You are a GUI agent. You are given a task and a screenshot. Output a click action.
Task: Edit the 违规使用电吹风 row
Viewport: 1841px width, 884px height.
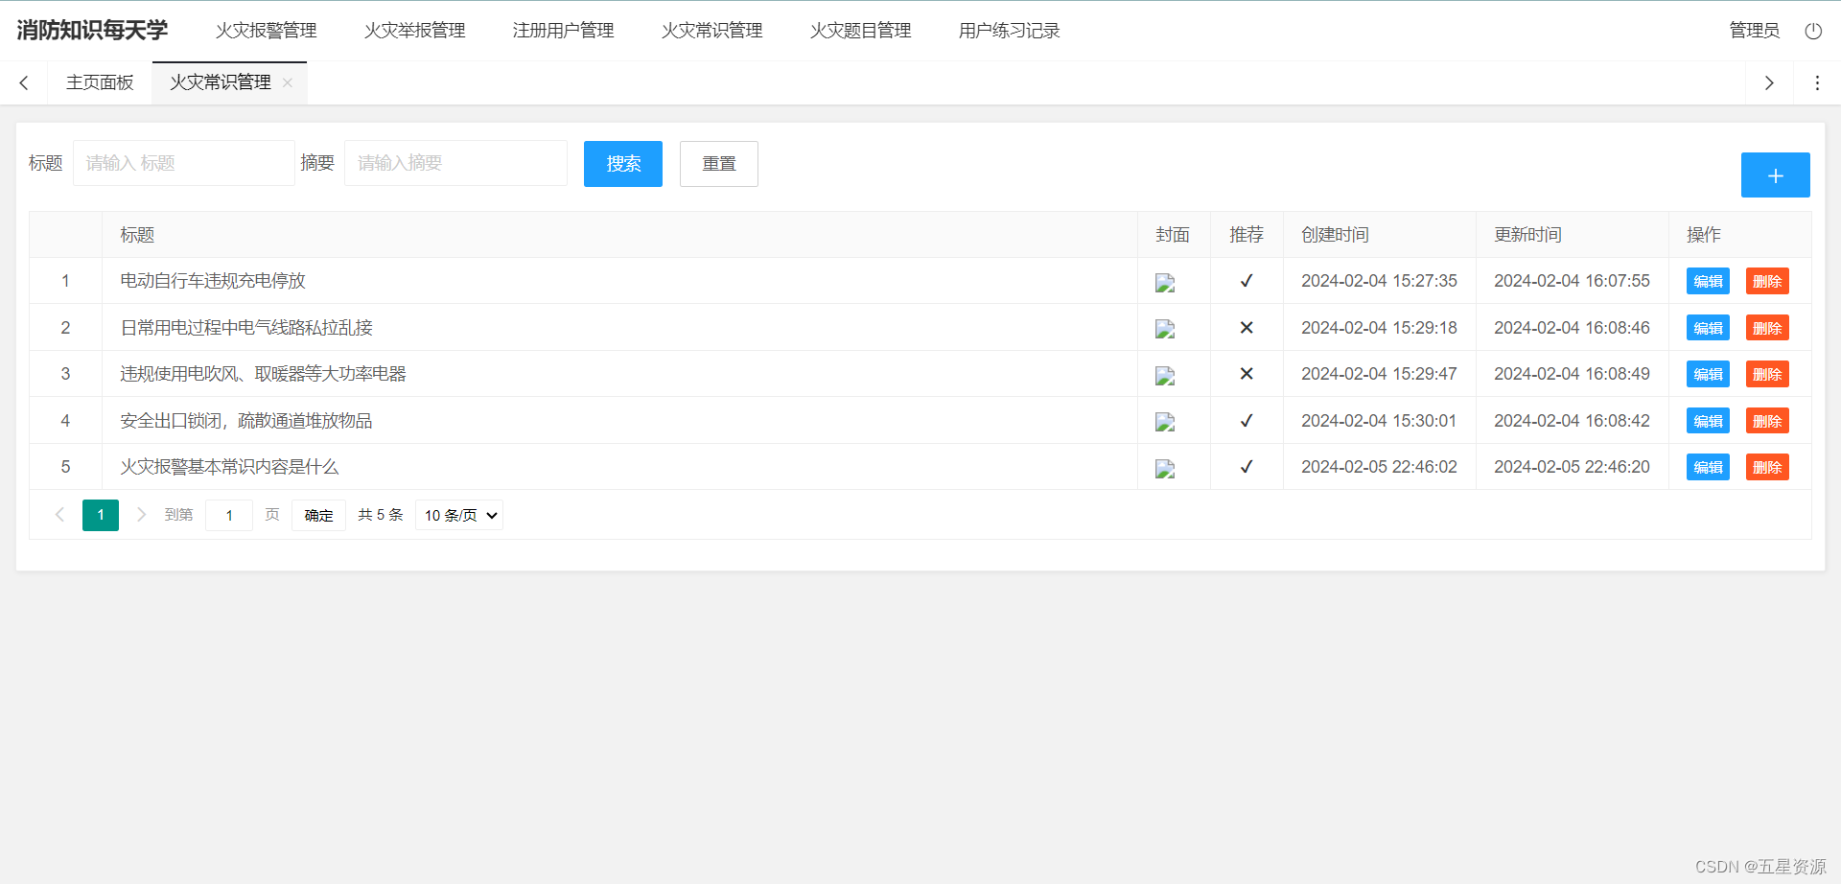click(x=1708, y=374)
